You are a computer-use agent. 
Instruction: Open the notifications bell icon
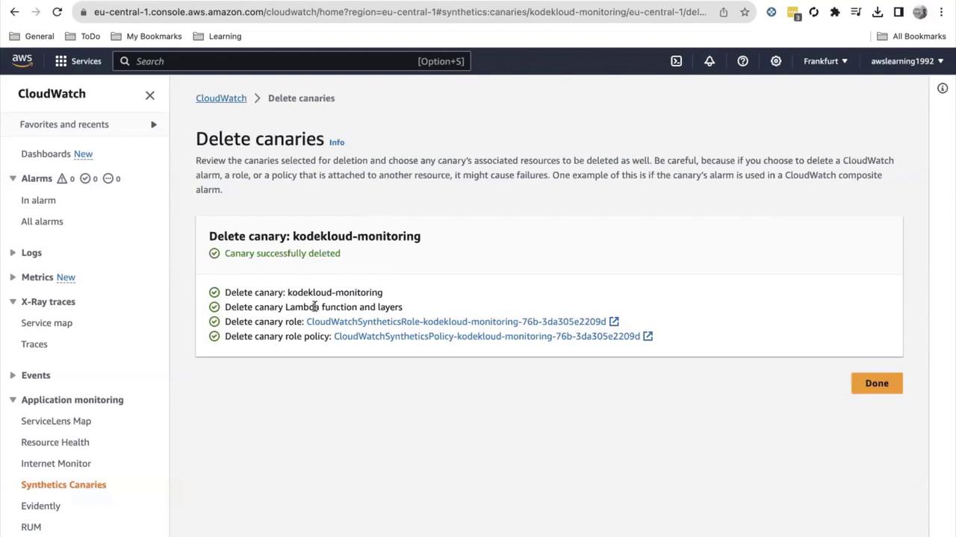(710, 61)
